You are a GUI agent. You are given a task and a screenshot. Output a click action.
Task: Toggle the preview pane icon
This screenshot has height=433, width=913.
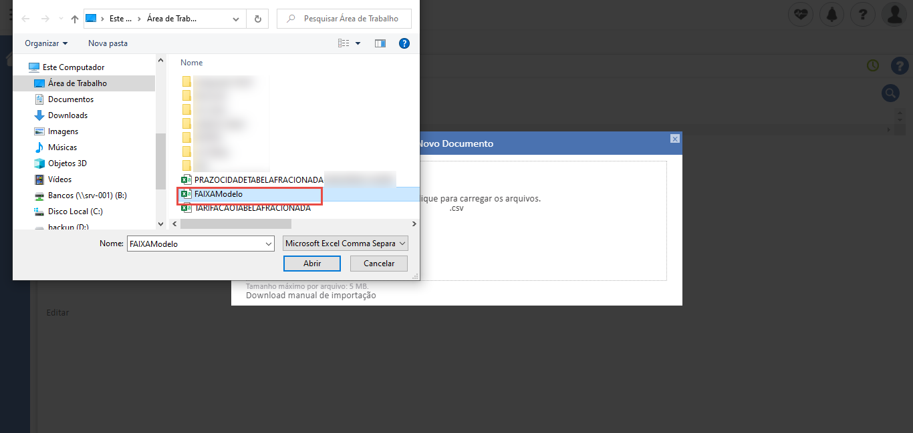tap(380, 43)
